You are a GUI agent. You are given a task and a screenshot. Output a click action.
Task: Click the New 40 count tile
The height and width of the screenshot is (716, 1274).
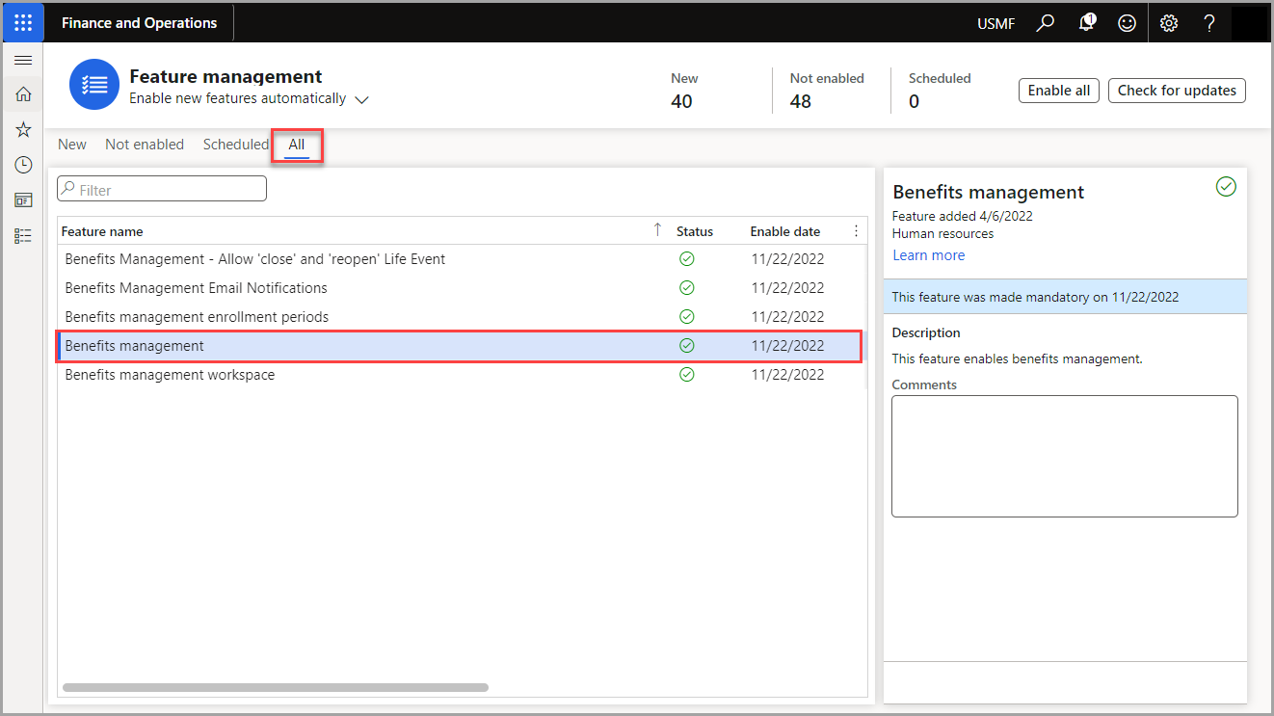(684, 91)
